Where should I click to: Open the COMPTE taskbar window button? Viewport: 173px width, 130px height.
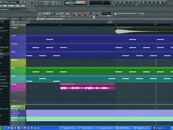124,128
